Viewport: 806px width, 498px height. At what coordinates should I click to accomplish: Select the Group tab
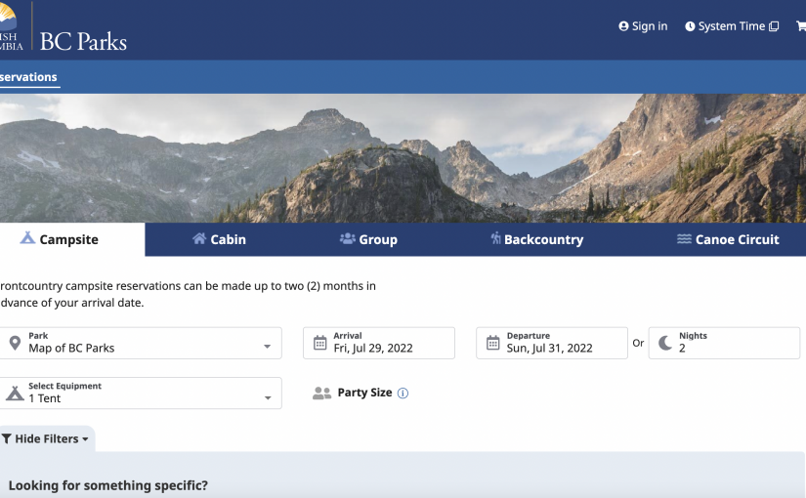point(368,239)
